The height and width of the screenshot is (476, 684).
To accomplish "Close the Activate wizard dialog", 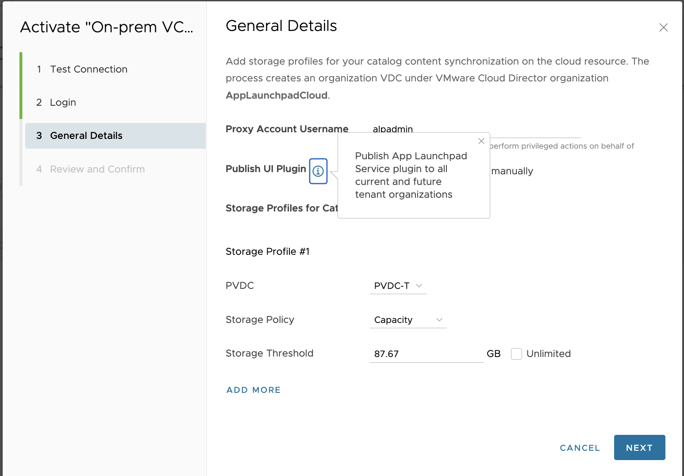I will pyautogui.click(x=663, y=27).
